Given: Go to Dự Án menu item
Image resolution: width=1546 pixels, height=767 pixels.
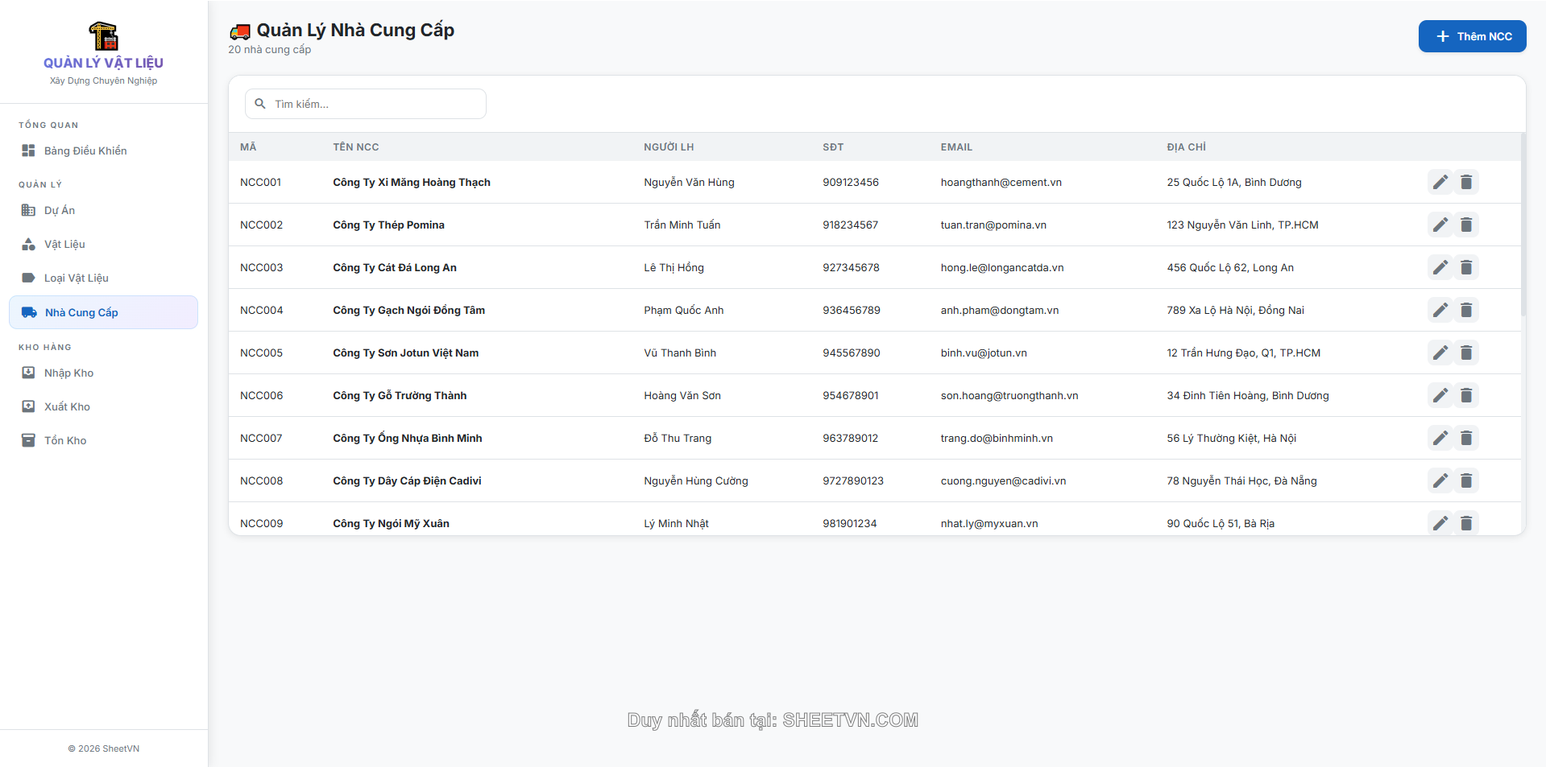Looking at the screenshot, I should point(60,210).
